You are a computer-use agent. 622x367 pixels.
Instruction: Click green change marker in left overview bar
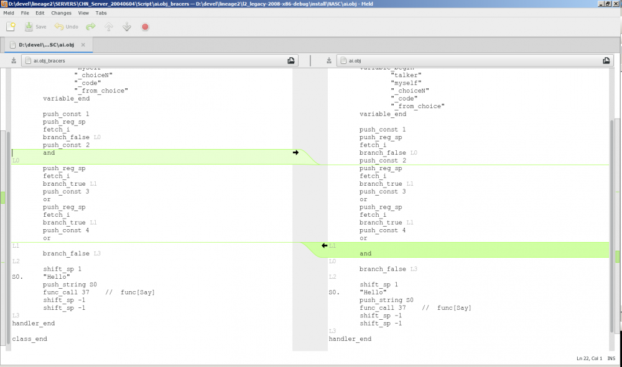[x=3, y=197]
